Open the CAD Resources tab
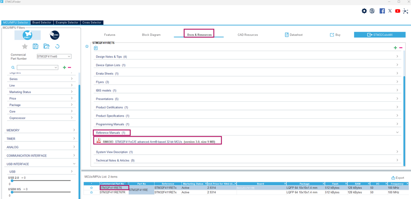411x199 pixels. 248,35
